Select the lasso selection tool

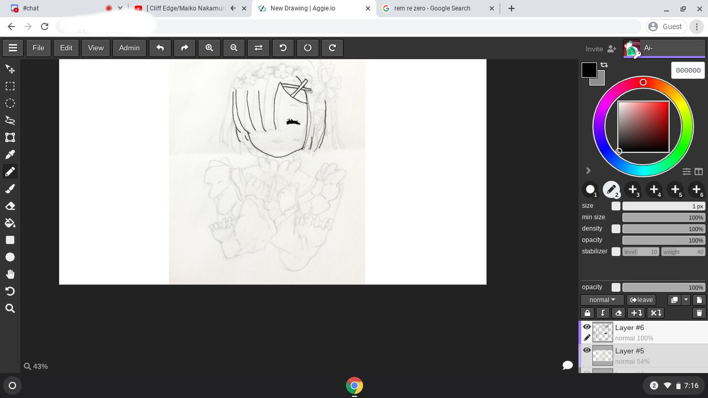coord(10,121)
